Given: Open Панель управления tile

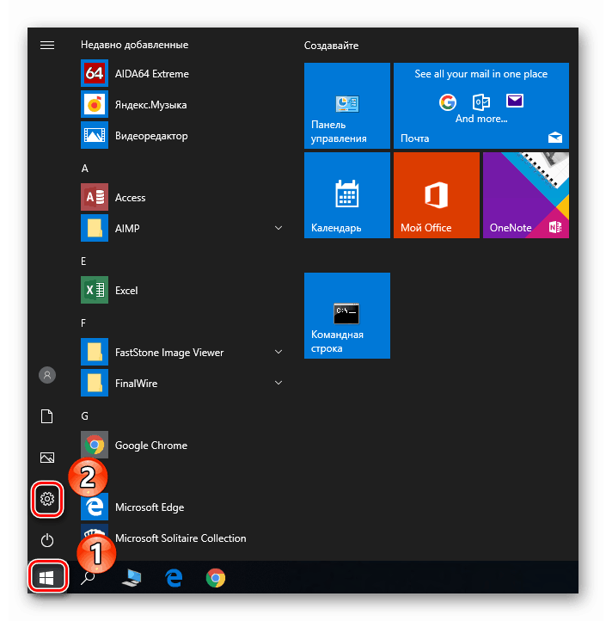Looking at the screenshot, I should tap(347, 106).
